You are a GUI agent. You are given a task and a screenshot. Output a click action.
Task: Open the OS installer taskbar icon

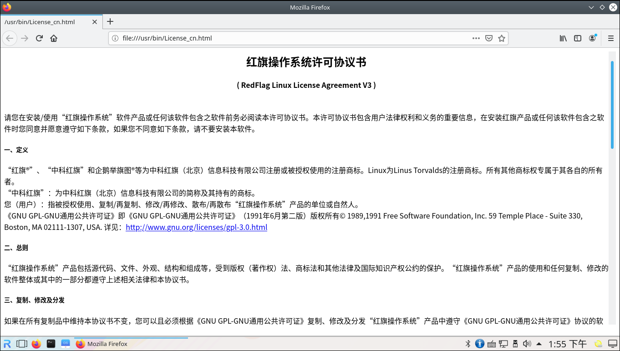point(66,344)
